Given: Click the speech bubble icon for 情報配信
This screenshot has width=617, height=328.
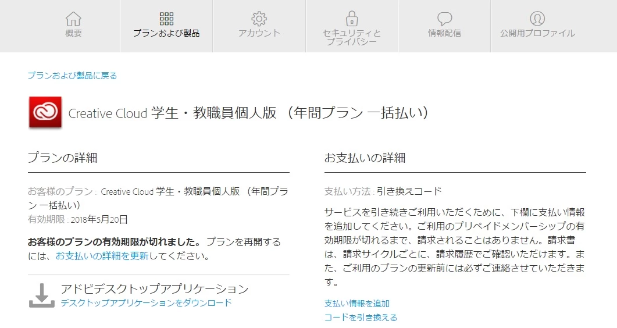Looking at the screenshot, I should click(445, 19).
